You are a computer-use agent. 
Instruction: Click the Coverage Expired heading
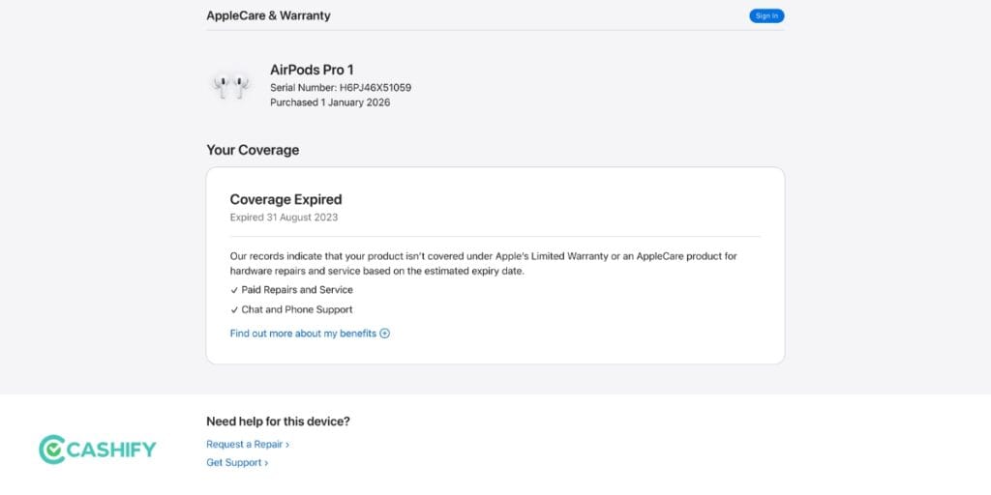[x=285, y=199]
